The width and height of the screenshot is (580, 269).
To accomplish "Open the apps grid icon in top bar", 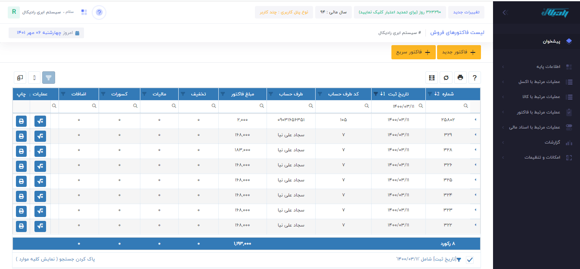I will [x=84, y=12].
